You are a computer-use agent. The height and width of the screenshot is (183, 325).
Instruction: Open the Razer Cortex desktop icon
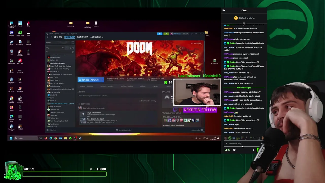click(20, 33)
